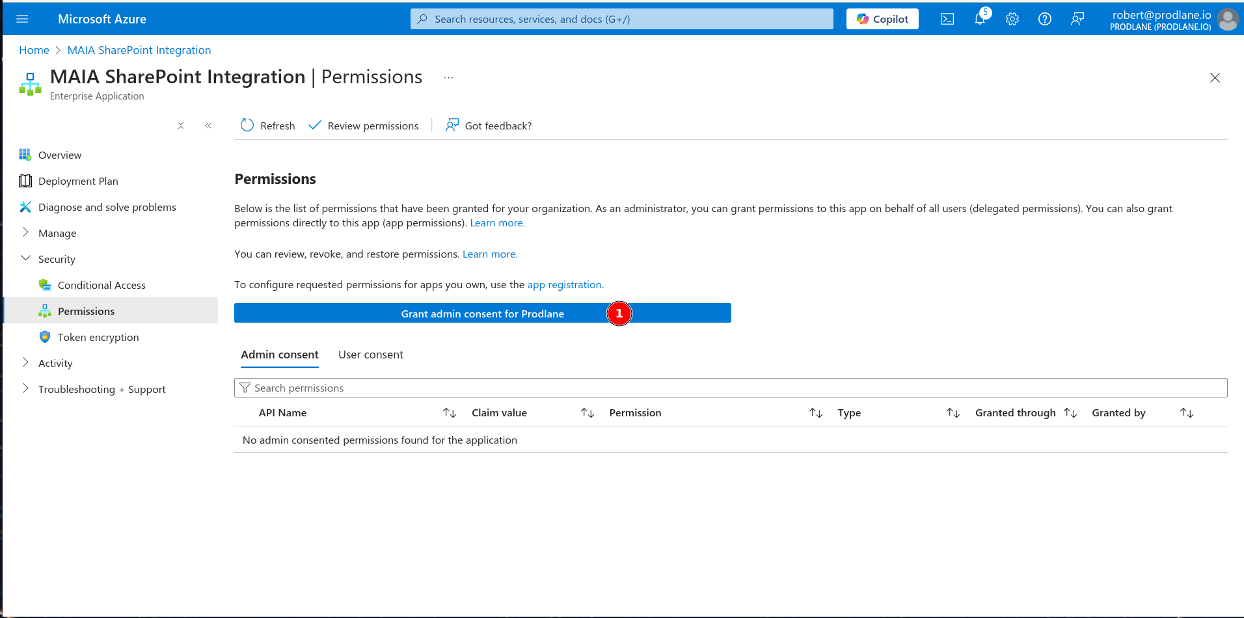The image size is (1244, 618).
Task: Open the Help question mark icon
Action: pyautogui.click(x=1045, y=19)
